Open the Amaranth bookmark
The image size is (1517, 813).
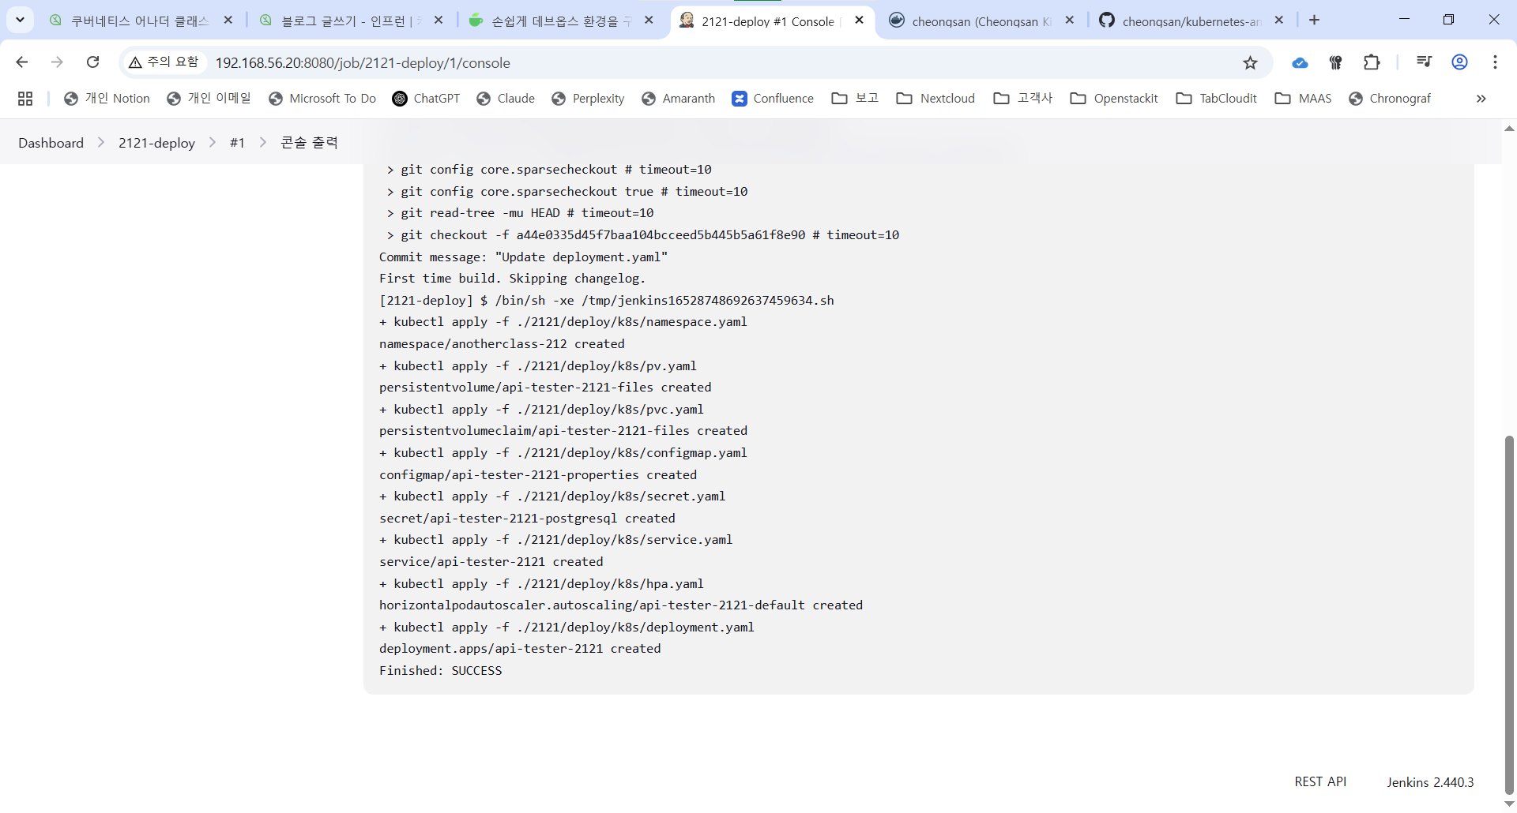(678, 99)
